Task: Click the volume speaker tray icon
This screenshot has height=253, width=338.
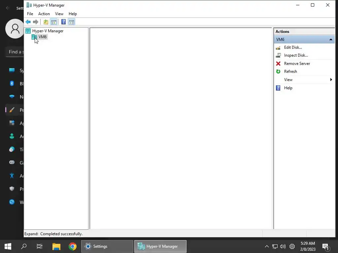Action: [283, 246]
